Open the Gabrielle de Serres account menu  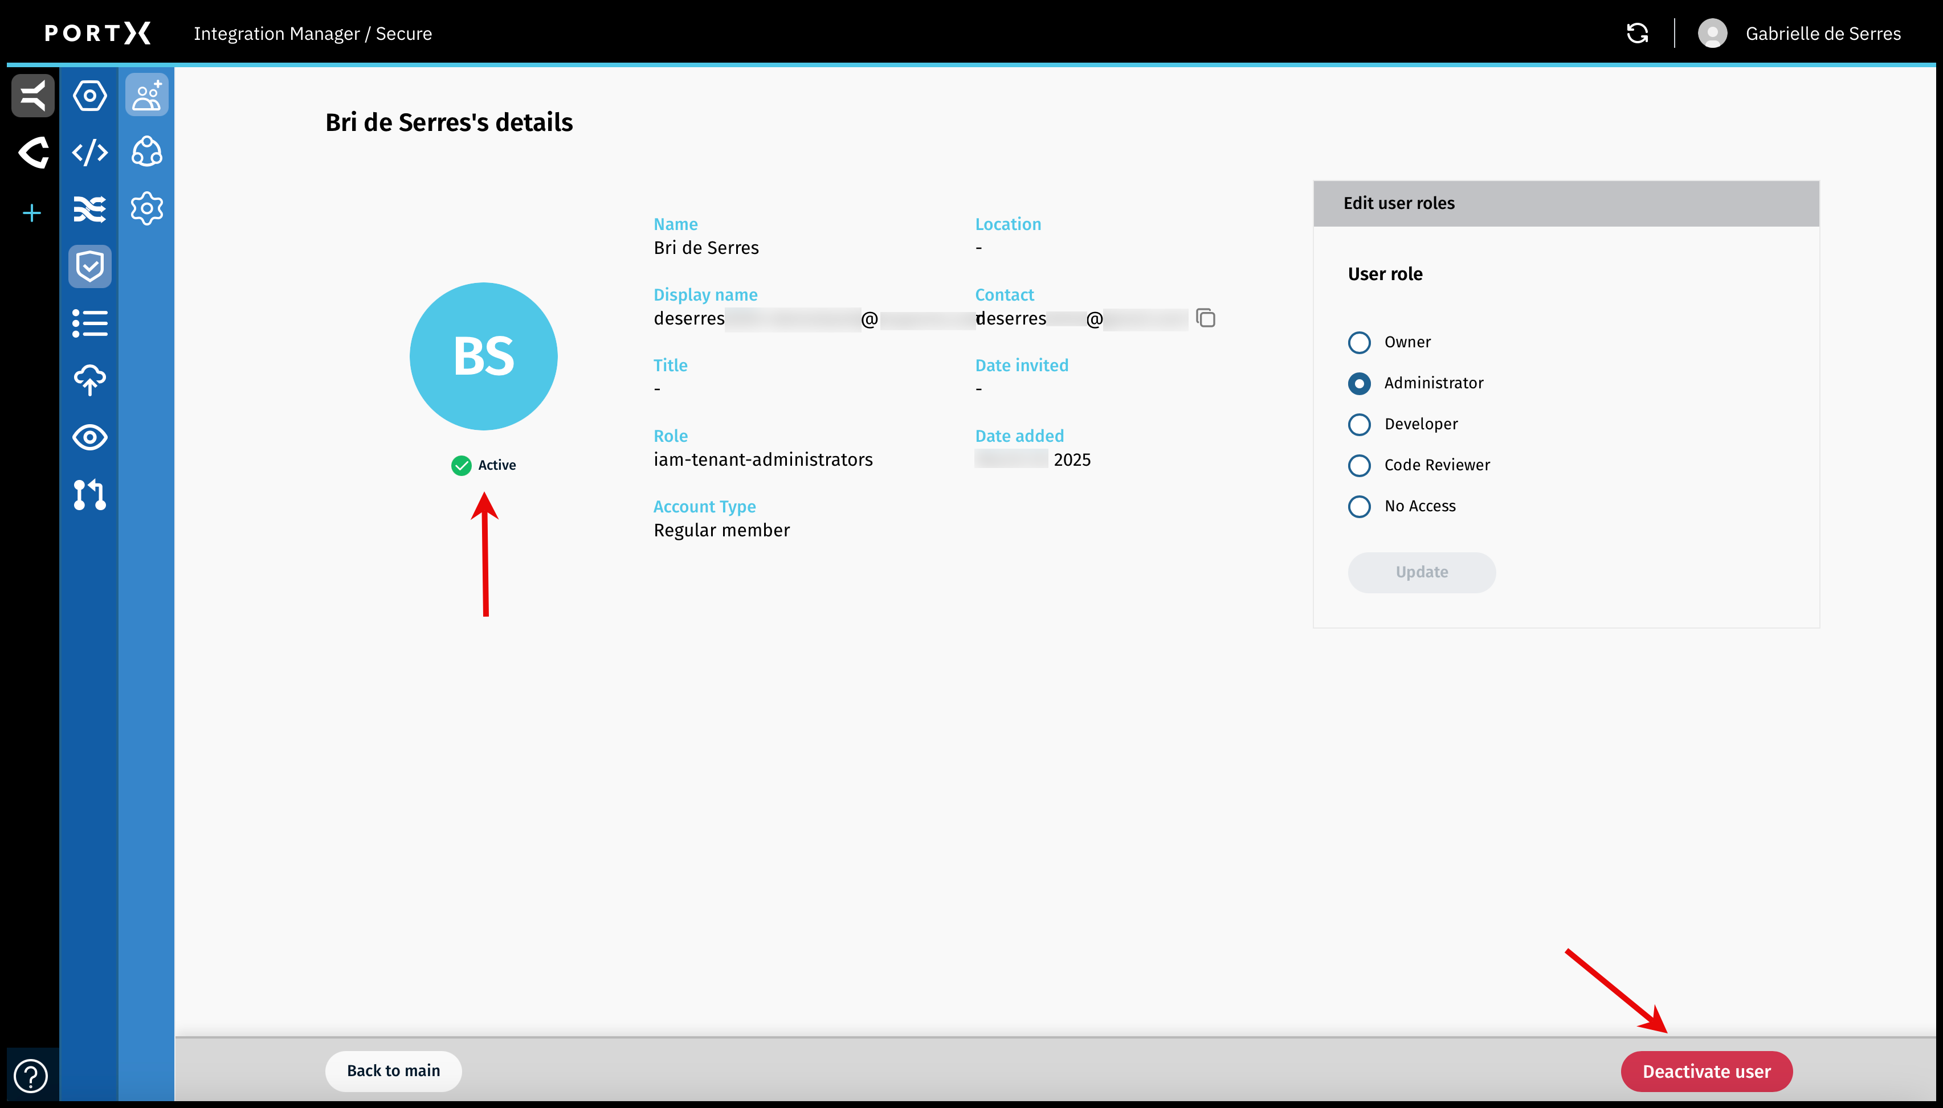click(x=1800, y=34)
